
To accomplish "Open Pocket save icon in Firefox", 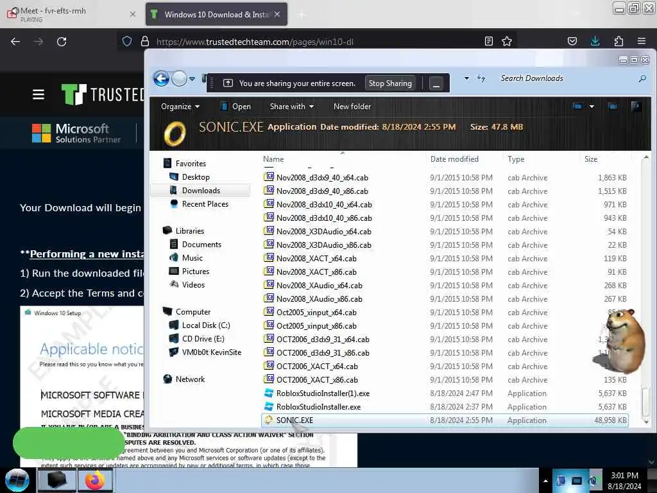I will pyautogui.click(x=572, y=41).
